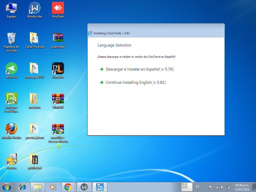The image size is (256, 192).
Task: Select the Recuva shortcut
Action: 11,161
